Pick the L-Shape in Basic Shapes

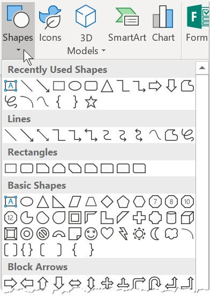pyautogui.click(x=107, y=218)
